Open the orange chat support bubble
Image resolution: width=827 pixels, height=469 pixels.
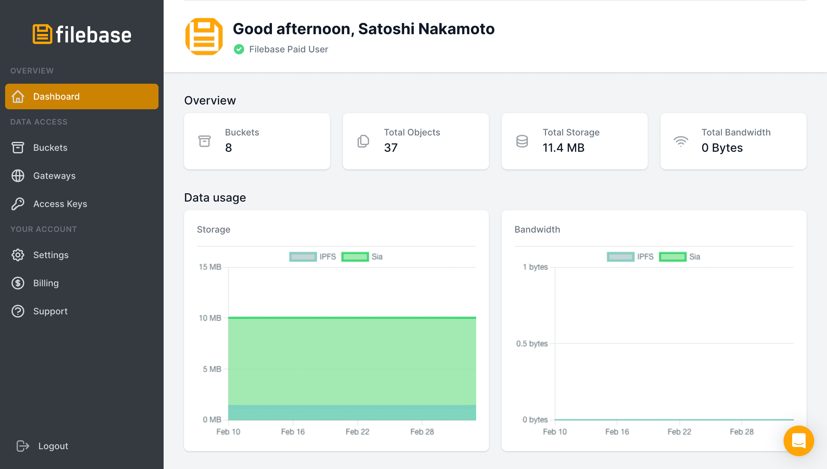tap(798, 440)
